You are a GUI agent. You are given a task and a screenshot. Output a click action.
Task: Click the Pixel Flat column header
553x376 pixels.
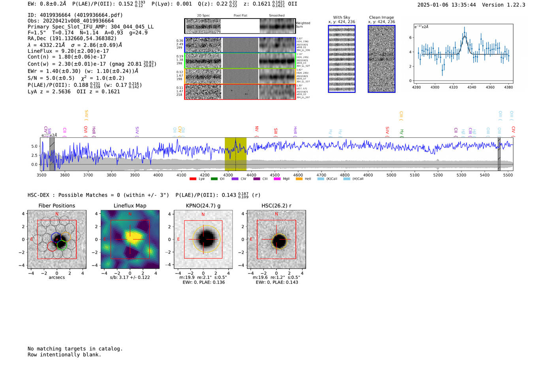[240, 15]
